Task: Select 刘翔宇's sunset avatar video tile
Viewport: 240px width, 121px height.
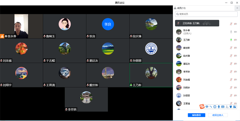Action: (21, 75)
